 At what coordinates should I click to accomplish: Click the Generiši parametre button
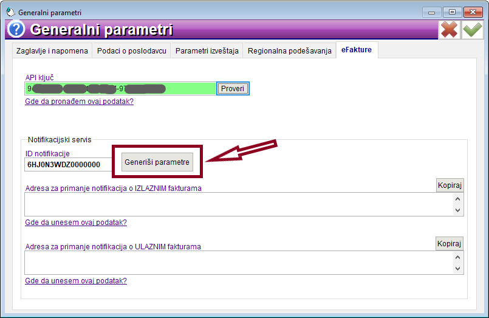[157, 162]
